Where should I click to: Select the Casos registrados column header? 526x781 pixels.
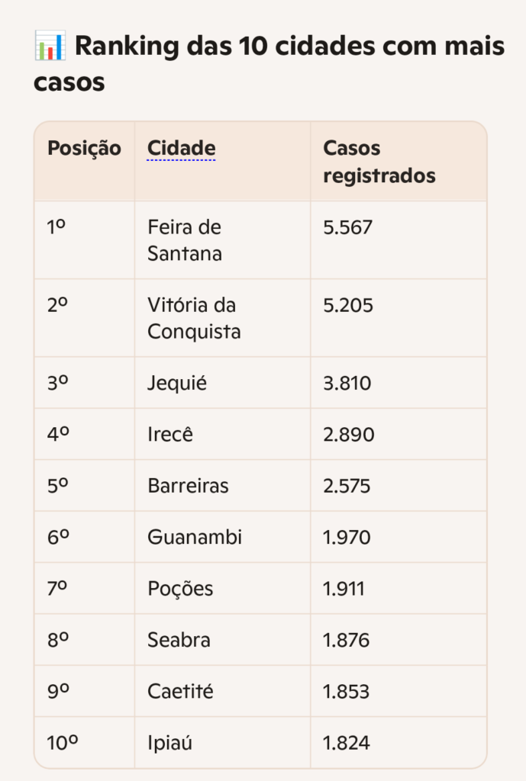(379, 162)
